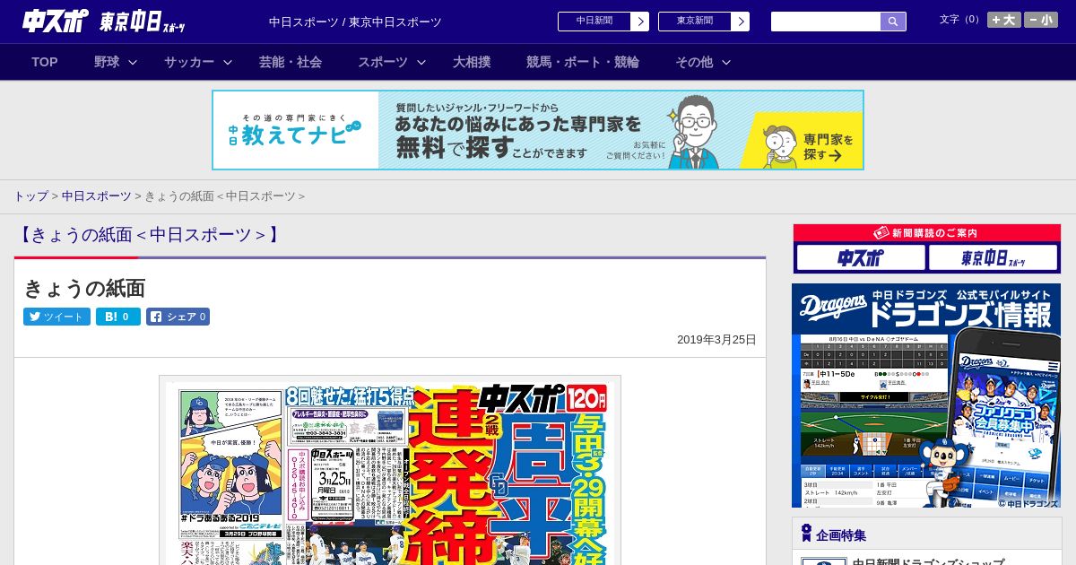Expand the その他 dropdown chevron
Image resolution: width=1076 pixels, height=565 pixels.
click(726, 62)
